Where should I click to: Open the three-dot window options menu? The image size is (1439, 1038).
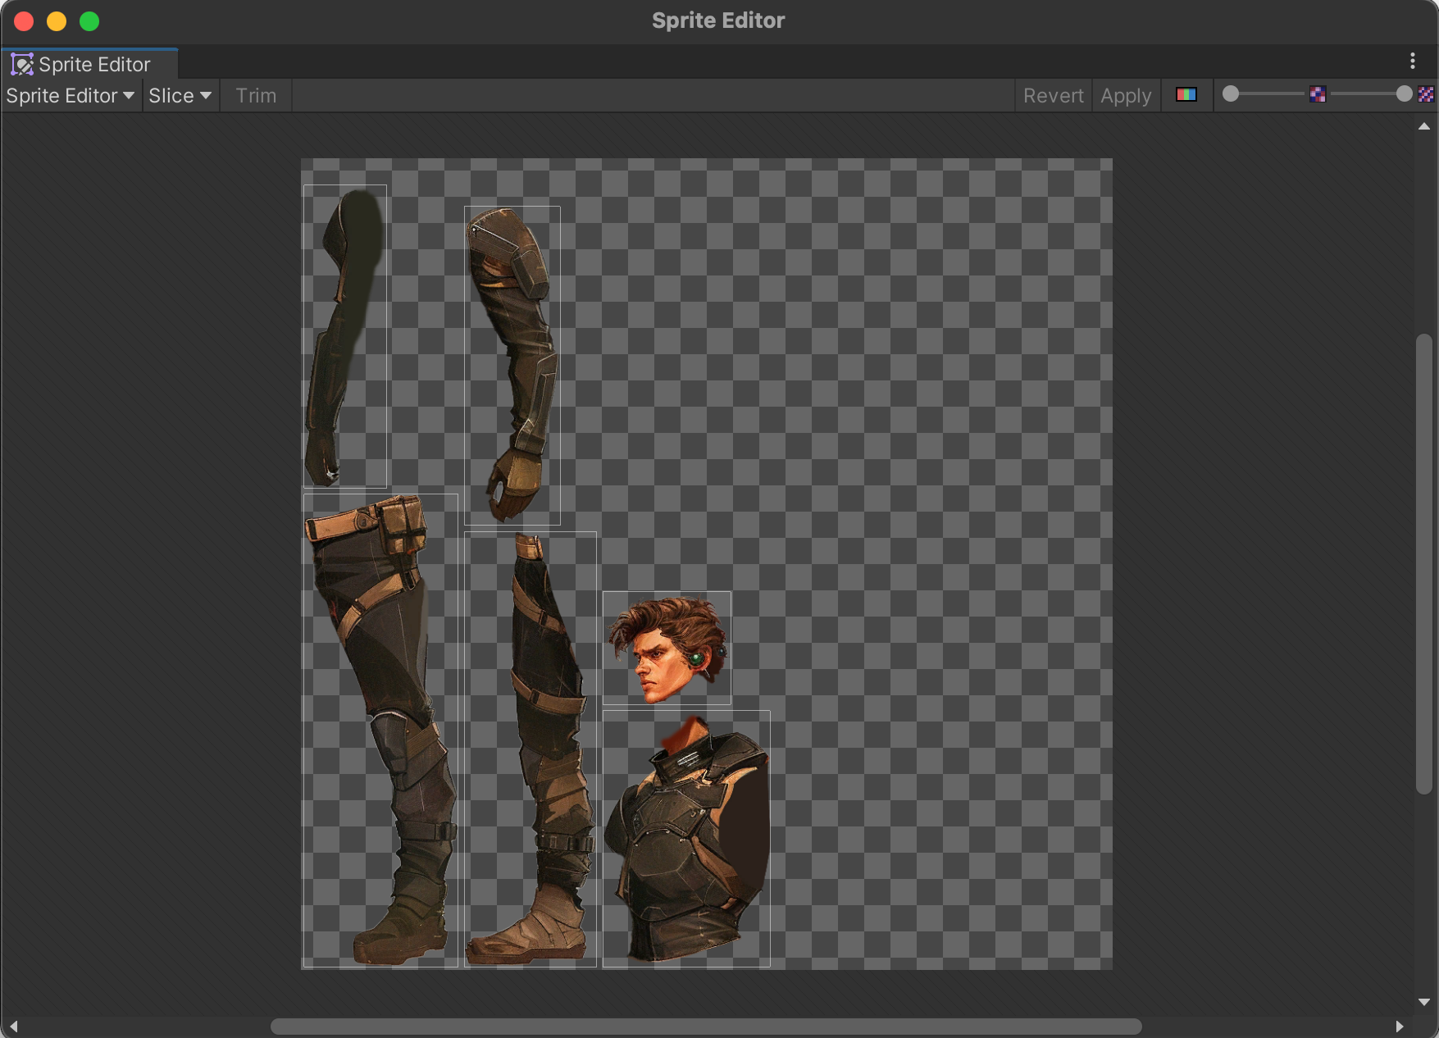tap(1412, 61)
